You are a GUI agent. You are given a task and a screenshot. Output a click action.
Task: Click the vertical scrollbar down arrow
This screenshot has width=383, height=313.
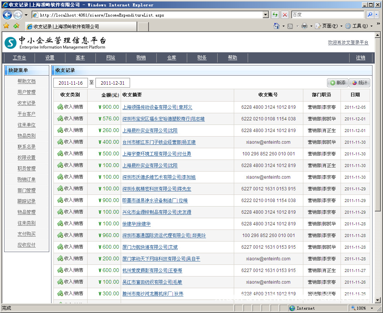378,300
